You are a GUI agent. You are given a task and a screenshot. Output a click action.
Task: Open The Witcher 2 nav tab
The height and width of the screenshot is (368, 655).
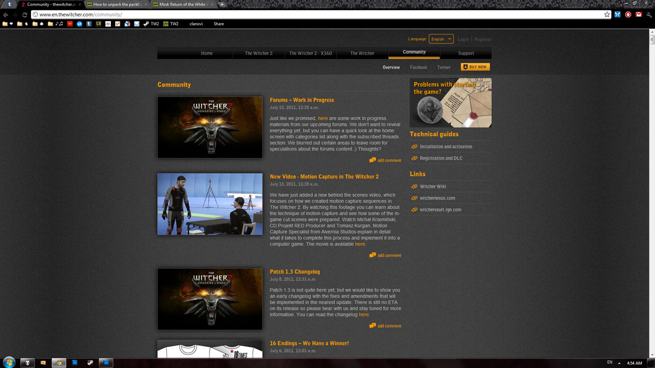click(259, 53)
